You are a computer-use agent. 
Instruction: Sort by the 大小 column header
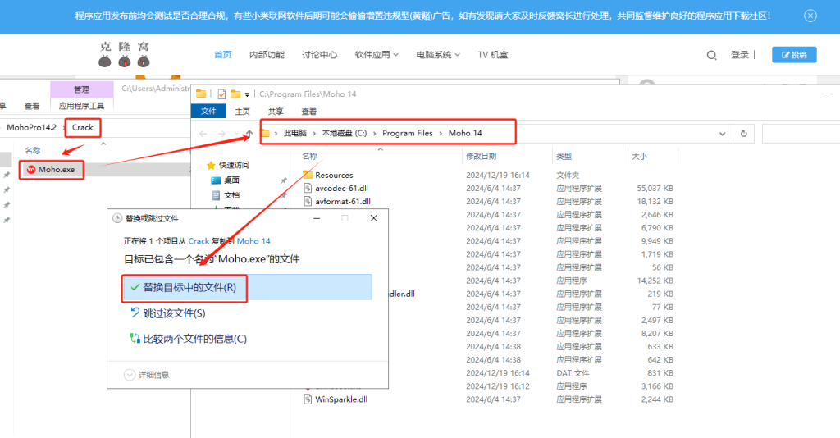click(639, 156)
